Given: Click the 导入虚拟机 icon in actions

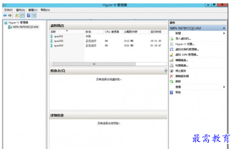Looking at the screenshot, I should click(x=172, y=39).
